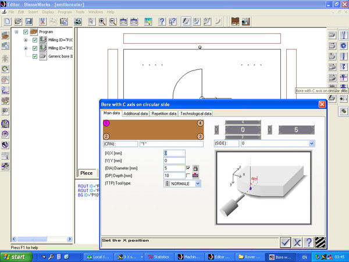This screenshot has height=262, width=349.
Task: Open dialog help question mark button
Action: 308,242
